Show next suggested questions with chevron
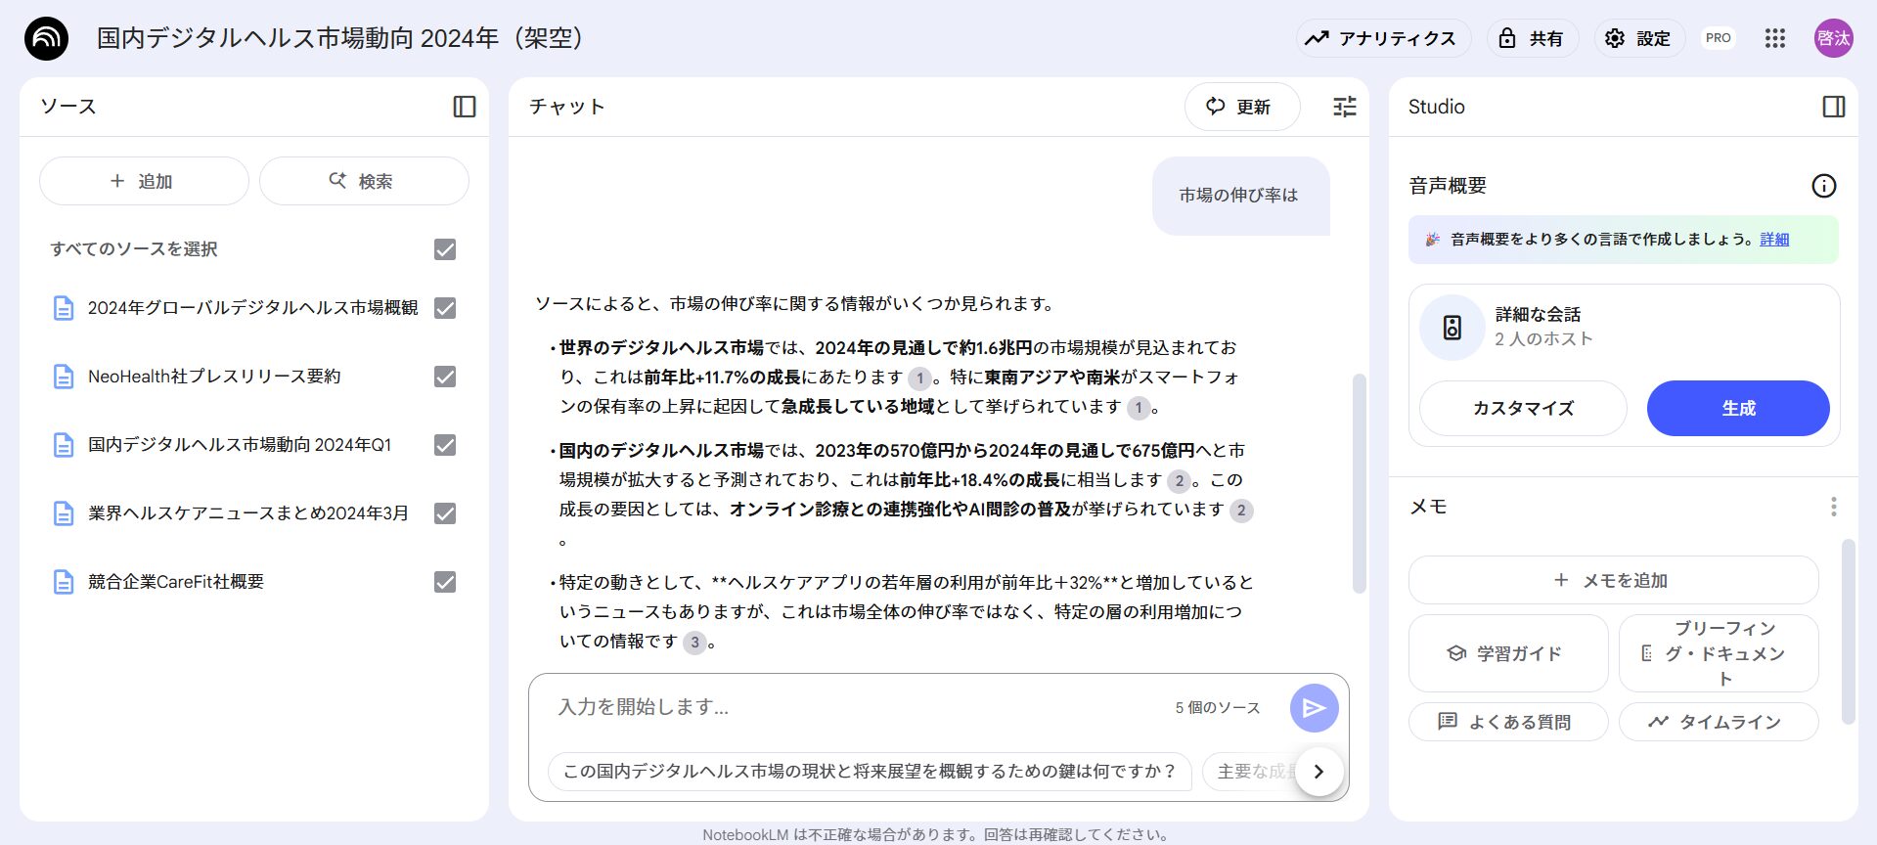The height and width of the screenshot is (845, 1877). tap(1318, 771)
